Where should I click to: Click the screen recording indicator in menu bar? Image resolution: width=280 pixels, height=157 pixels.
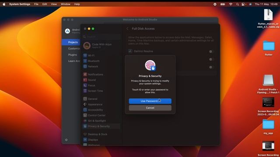tap(215, 4)
